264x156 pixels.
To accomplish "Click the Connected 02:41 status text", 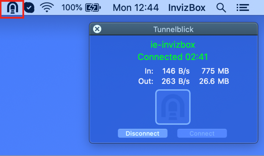I will 173,57.
